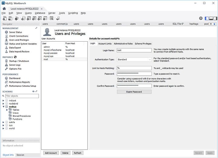Click the Expire Password button
The image size is (218, 158).
[x=134, y=92]
